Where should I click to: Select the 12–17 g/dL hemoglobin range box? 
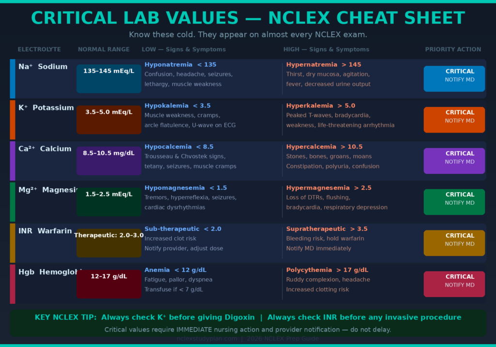click(108, 284)
